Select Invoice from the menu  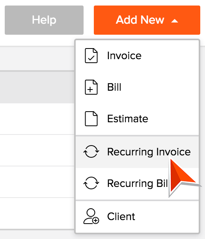coord(137,56)
